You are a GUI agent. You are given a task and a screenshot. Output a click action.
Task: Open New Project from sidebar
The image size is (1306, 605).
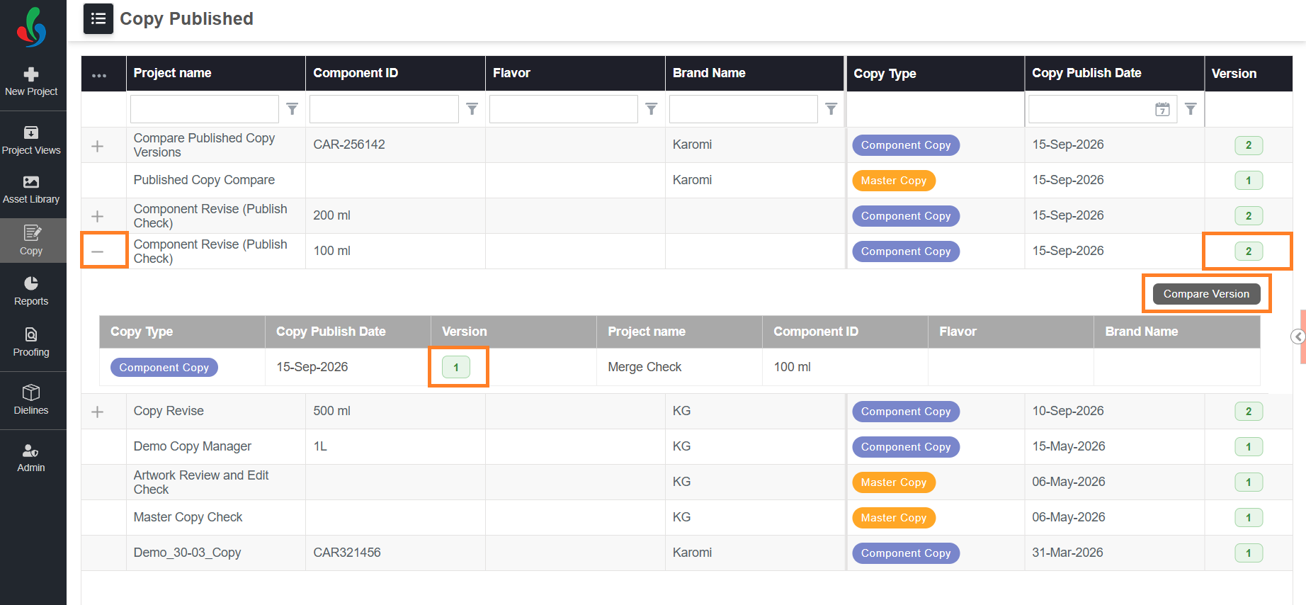[x=31, y=82]
